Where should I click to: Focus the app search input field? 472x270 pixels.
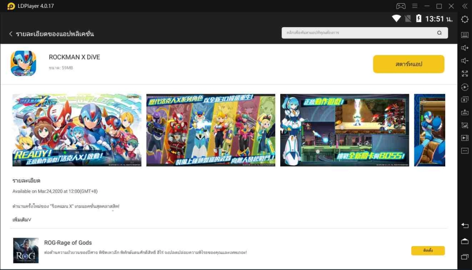[365, 33]
